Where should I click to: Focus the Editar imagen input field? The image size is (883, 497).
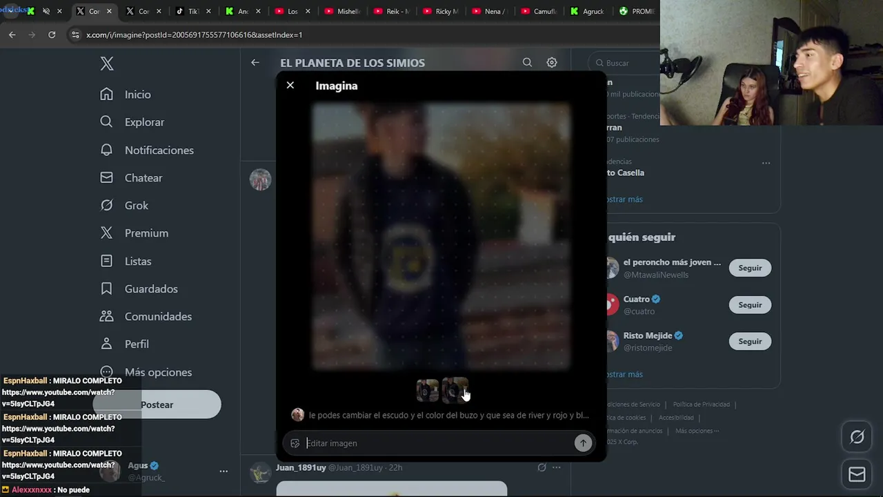(x=438, y=443)
